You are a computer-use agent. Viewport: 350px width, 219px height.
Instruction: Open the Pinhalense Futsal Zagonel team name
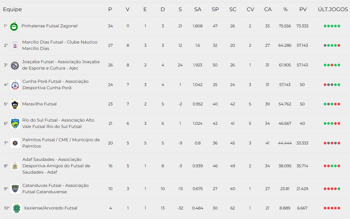[49, 26]
